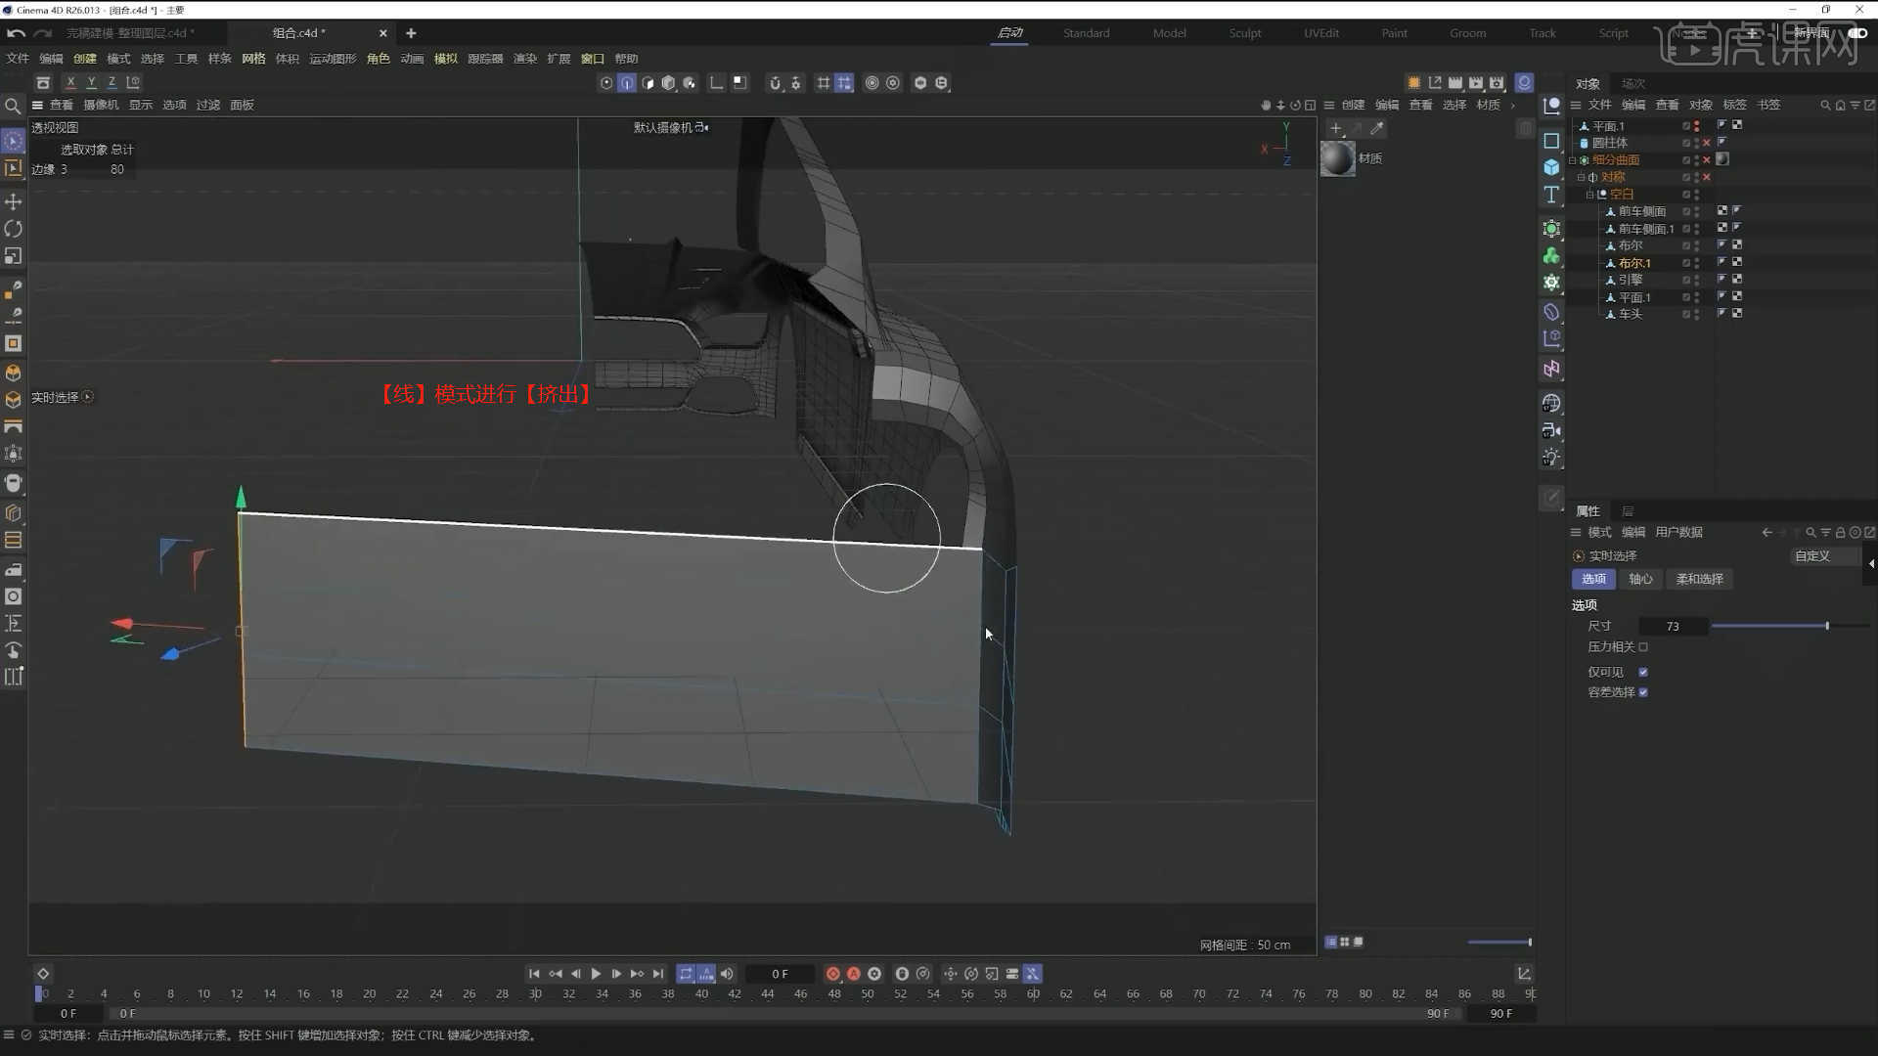Select the Rotate tool in left toolbar
This screenshot has width=1878, height=1056.
pos(14,229)
